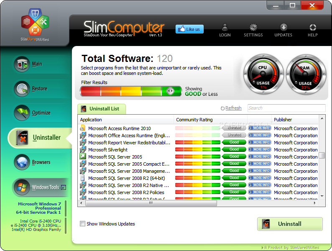This screenshot has width=332, height=251.
Task: Click MORE INFO for Microsoft Report Viewer
Action: [x=260, y=142]
